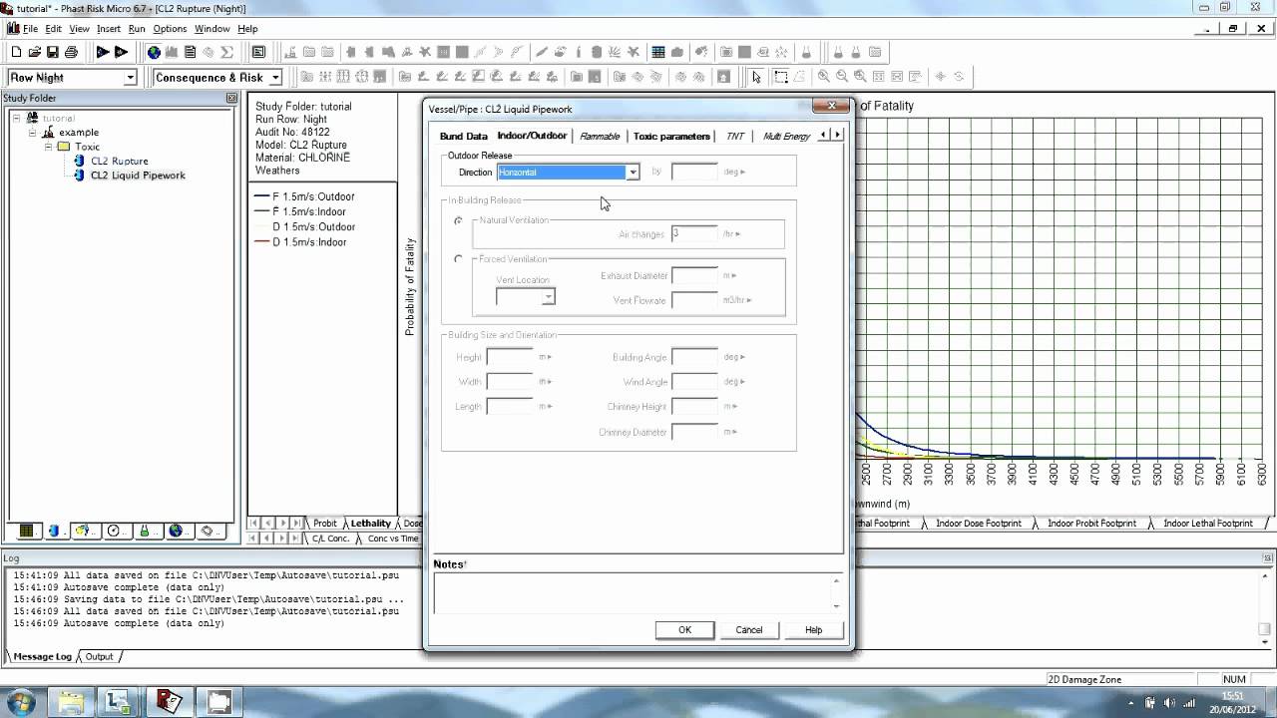Open the blue cylinder tab under Study Folder
This screenshot has width=1277, height=718.
coord(54,532)
